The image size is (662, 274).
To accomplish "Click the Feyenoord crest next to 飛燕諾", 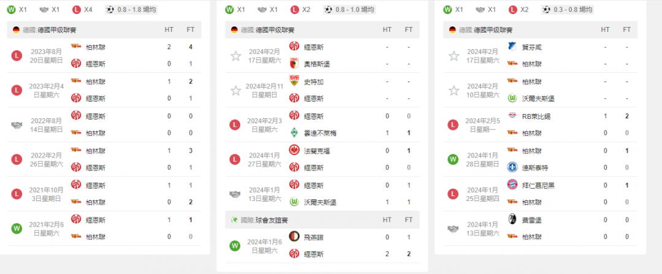I will tap(294, 237).
